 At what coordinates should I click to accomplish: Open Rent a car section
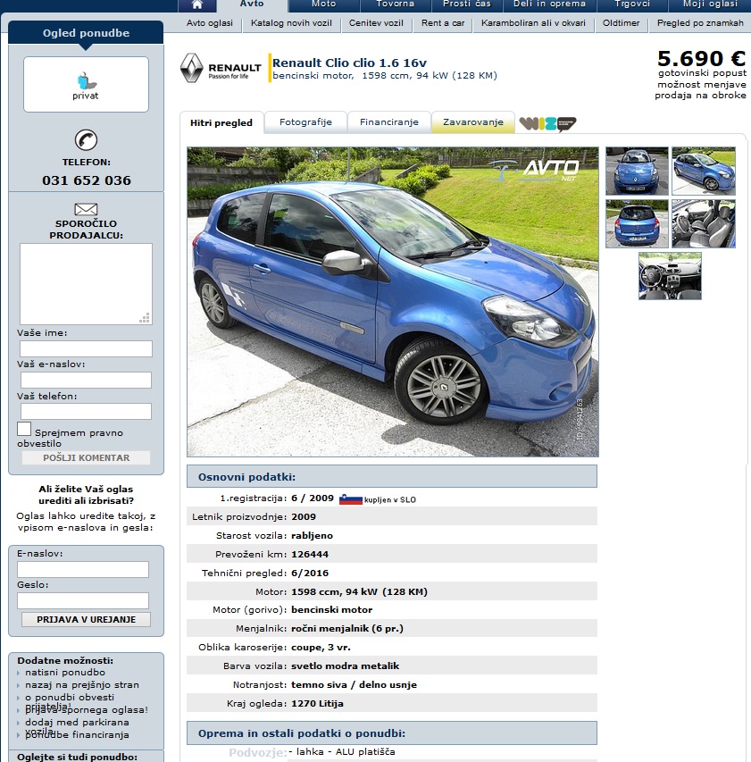click(443, 23)
